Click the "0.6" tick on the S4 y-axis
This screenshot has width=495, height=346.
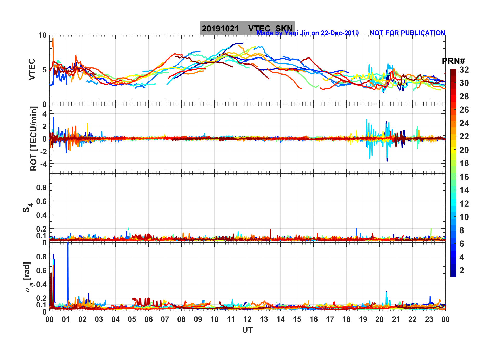tap(41, 201)
